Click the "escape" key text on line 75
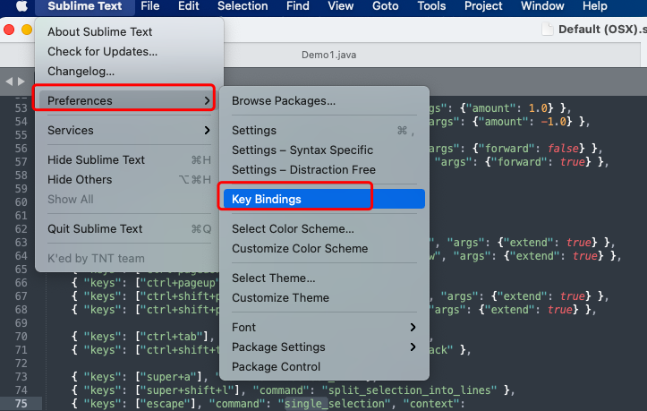The width and height of the screenshot is (647, 411). (x=168, y=404)
